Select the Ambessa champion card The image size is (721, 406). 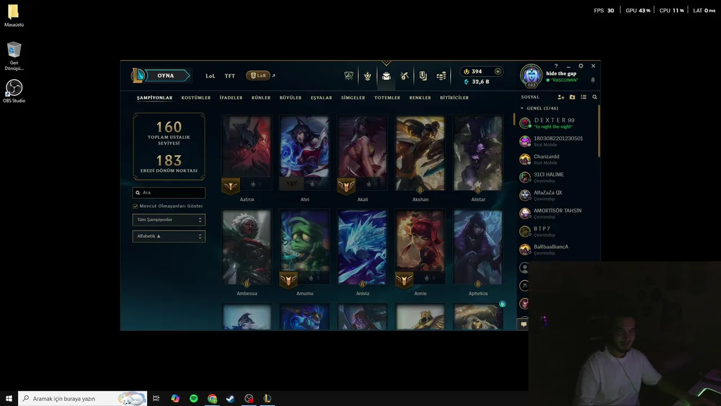coord(247,248)
